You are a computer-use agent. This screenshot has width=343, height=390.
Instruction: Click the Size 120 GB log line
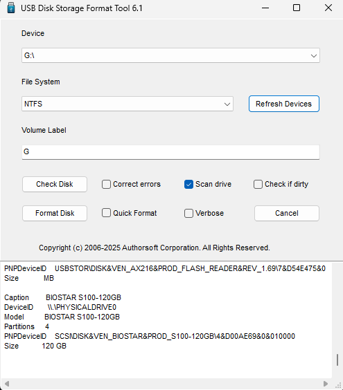[35, 346]
